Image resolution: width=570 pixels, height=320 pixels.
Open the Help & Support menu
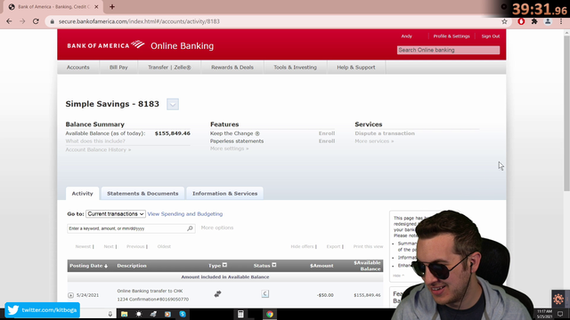pyautogui.click(x=356, y=68)
